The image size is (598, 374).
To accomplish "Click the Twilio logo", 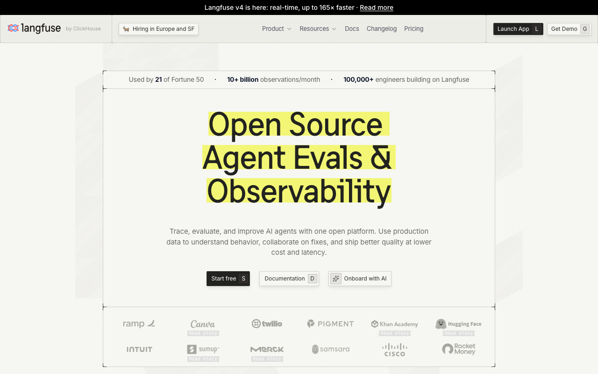I will 267,324.
